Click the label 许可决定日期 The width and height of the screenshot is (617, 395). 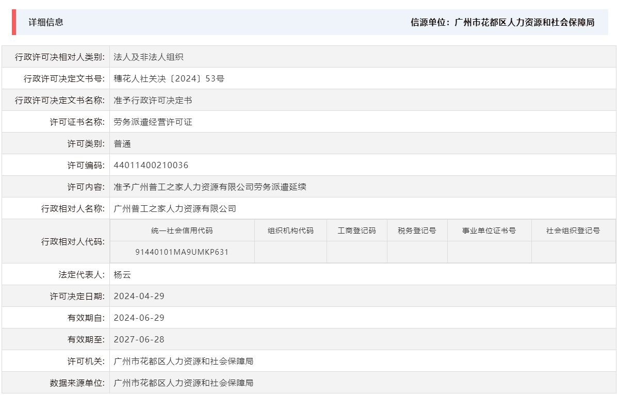coord(77,296)
